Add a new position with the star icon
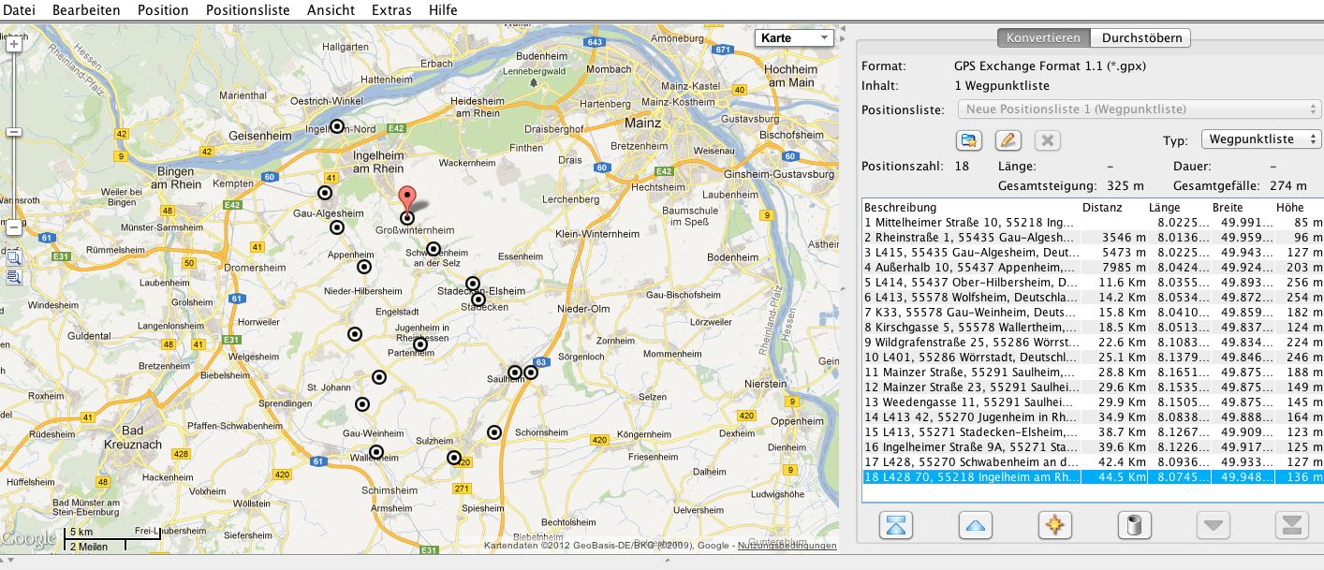The image size is (1324, 570). pos(1055,525)
